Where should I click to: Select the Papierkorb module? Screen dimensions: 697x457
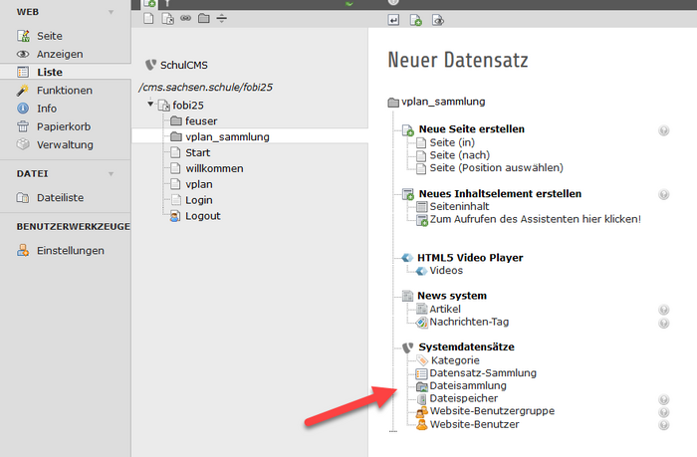point(64,126)
